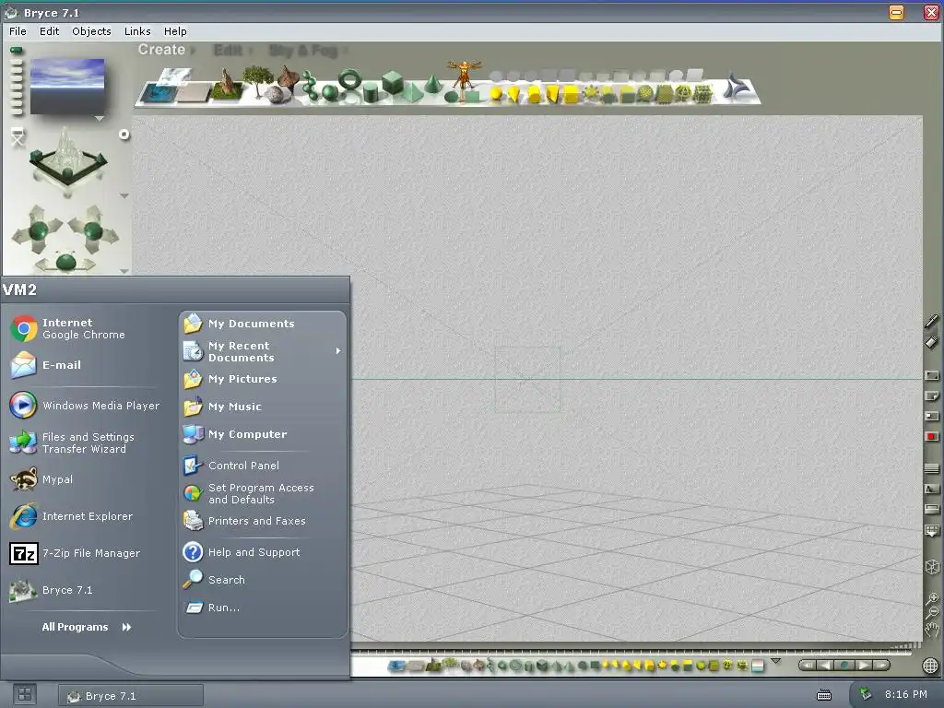Screen dimensions: 944x708
Task: Open My Computer from Start menu
Action: tap(235, 434)
